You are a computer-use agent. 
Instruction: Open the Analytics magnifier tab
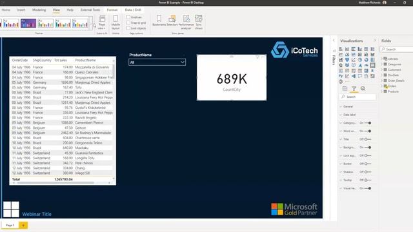pyautogui.click(x=363, y=89)
